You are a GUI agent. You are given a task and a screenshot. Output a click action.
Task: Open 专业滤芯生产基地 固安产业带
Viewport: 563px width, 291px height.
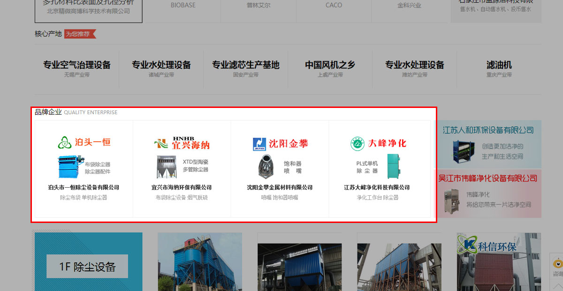click(x=246, y=69)
